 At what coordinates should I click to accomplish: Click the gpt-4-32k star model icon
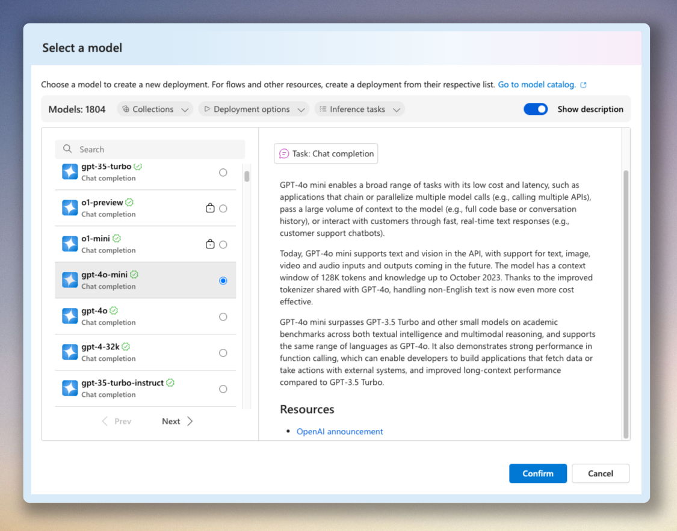tap(70, 352)
